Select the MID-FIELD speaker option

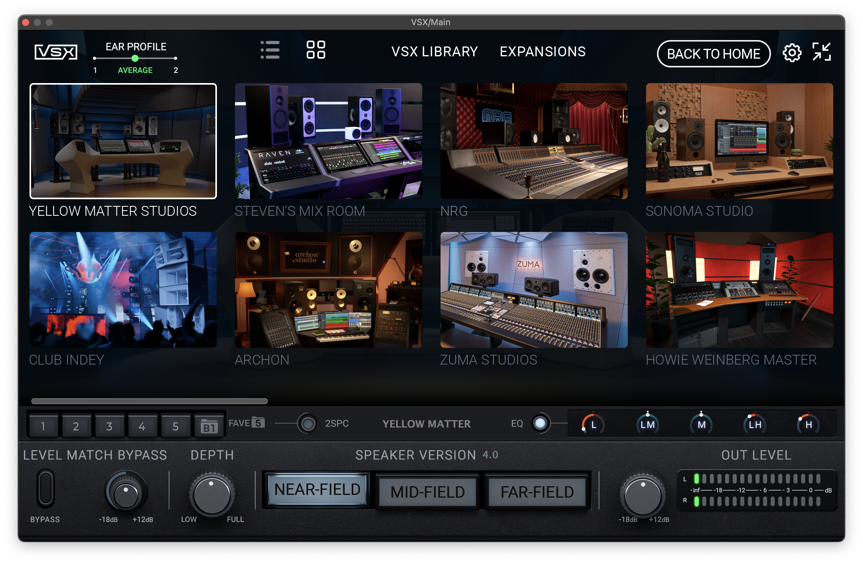428,491
